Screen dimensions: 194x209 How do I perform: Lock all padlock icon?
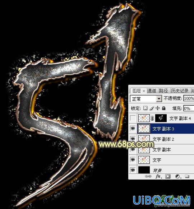pyautogui.click(x=163, y=108)
